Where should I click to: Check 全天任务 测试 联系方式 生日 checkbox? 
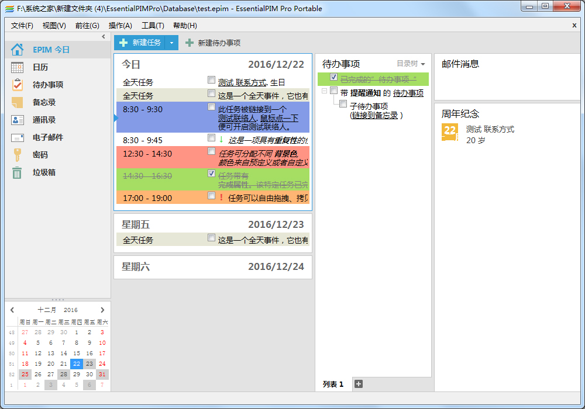pyautogui.click(x=212, y=79)
